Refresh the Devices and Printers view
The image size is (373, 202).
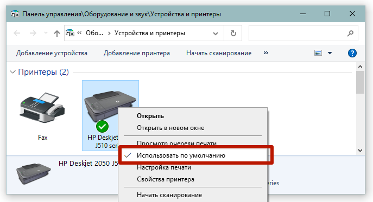[233, 33]
